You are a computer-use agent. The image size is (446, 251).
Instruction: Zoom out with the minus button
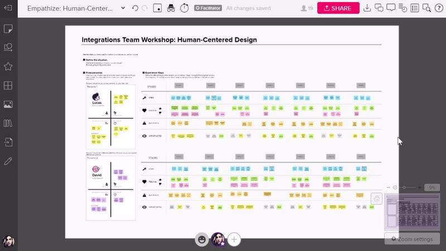[388, 187]
